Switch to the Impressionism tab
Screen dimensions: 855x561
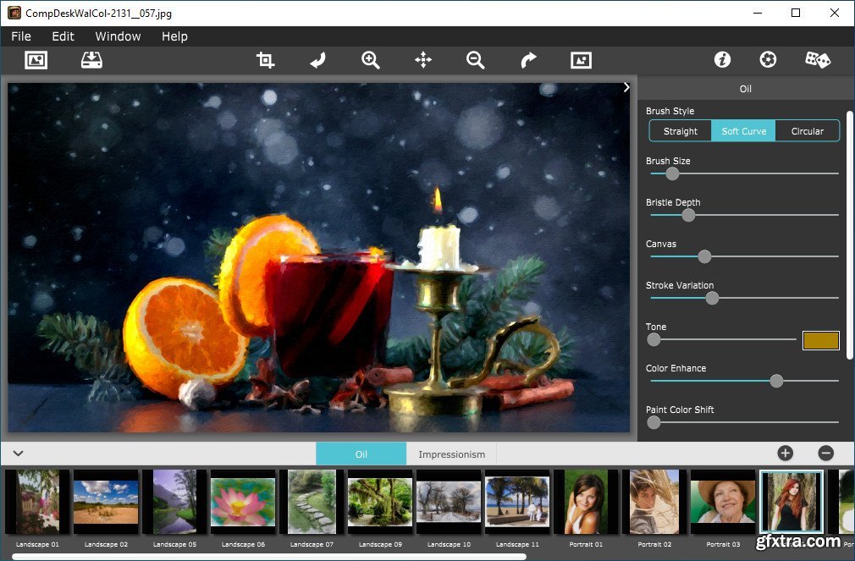pos(451,454)
